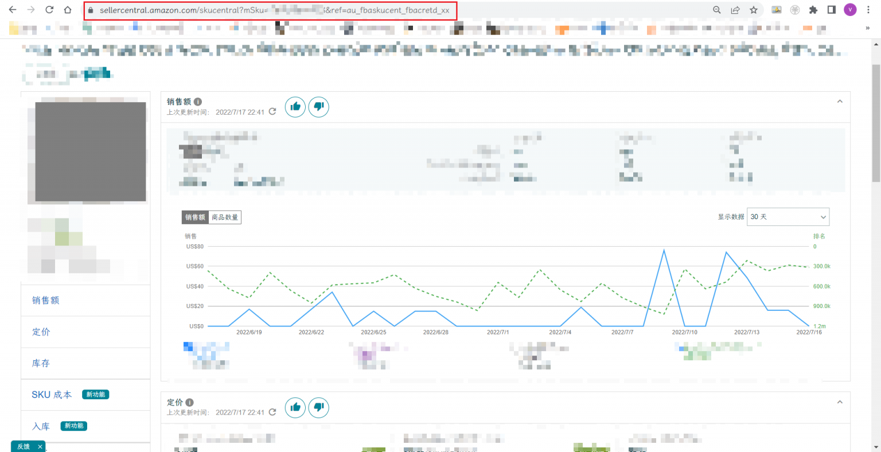The image size is (881, 452).
Task: Go to SKU 成本 in the sidebar
Action: [x=52, y=395]
